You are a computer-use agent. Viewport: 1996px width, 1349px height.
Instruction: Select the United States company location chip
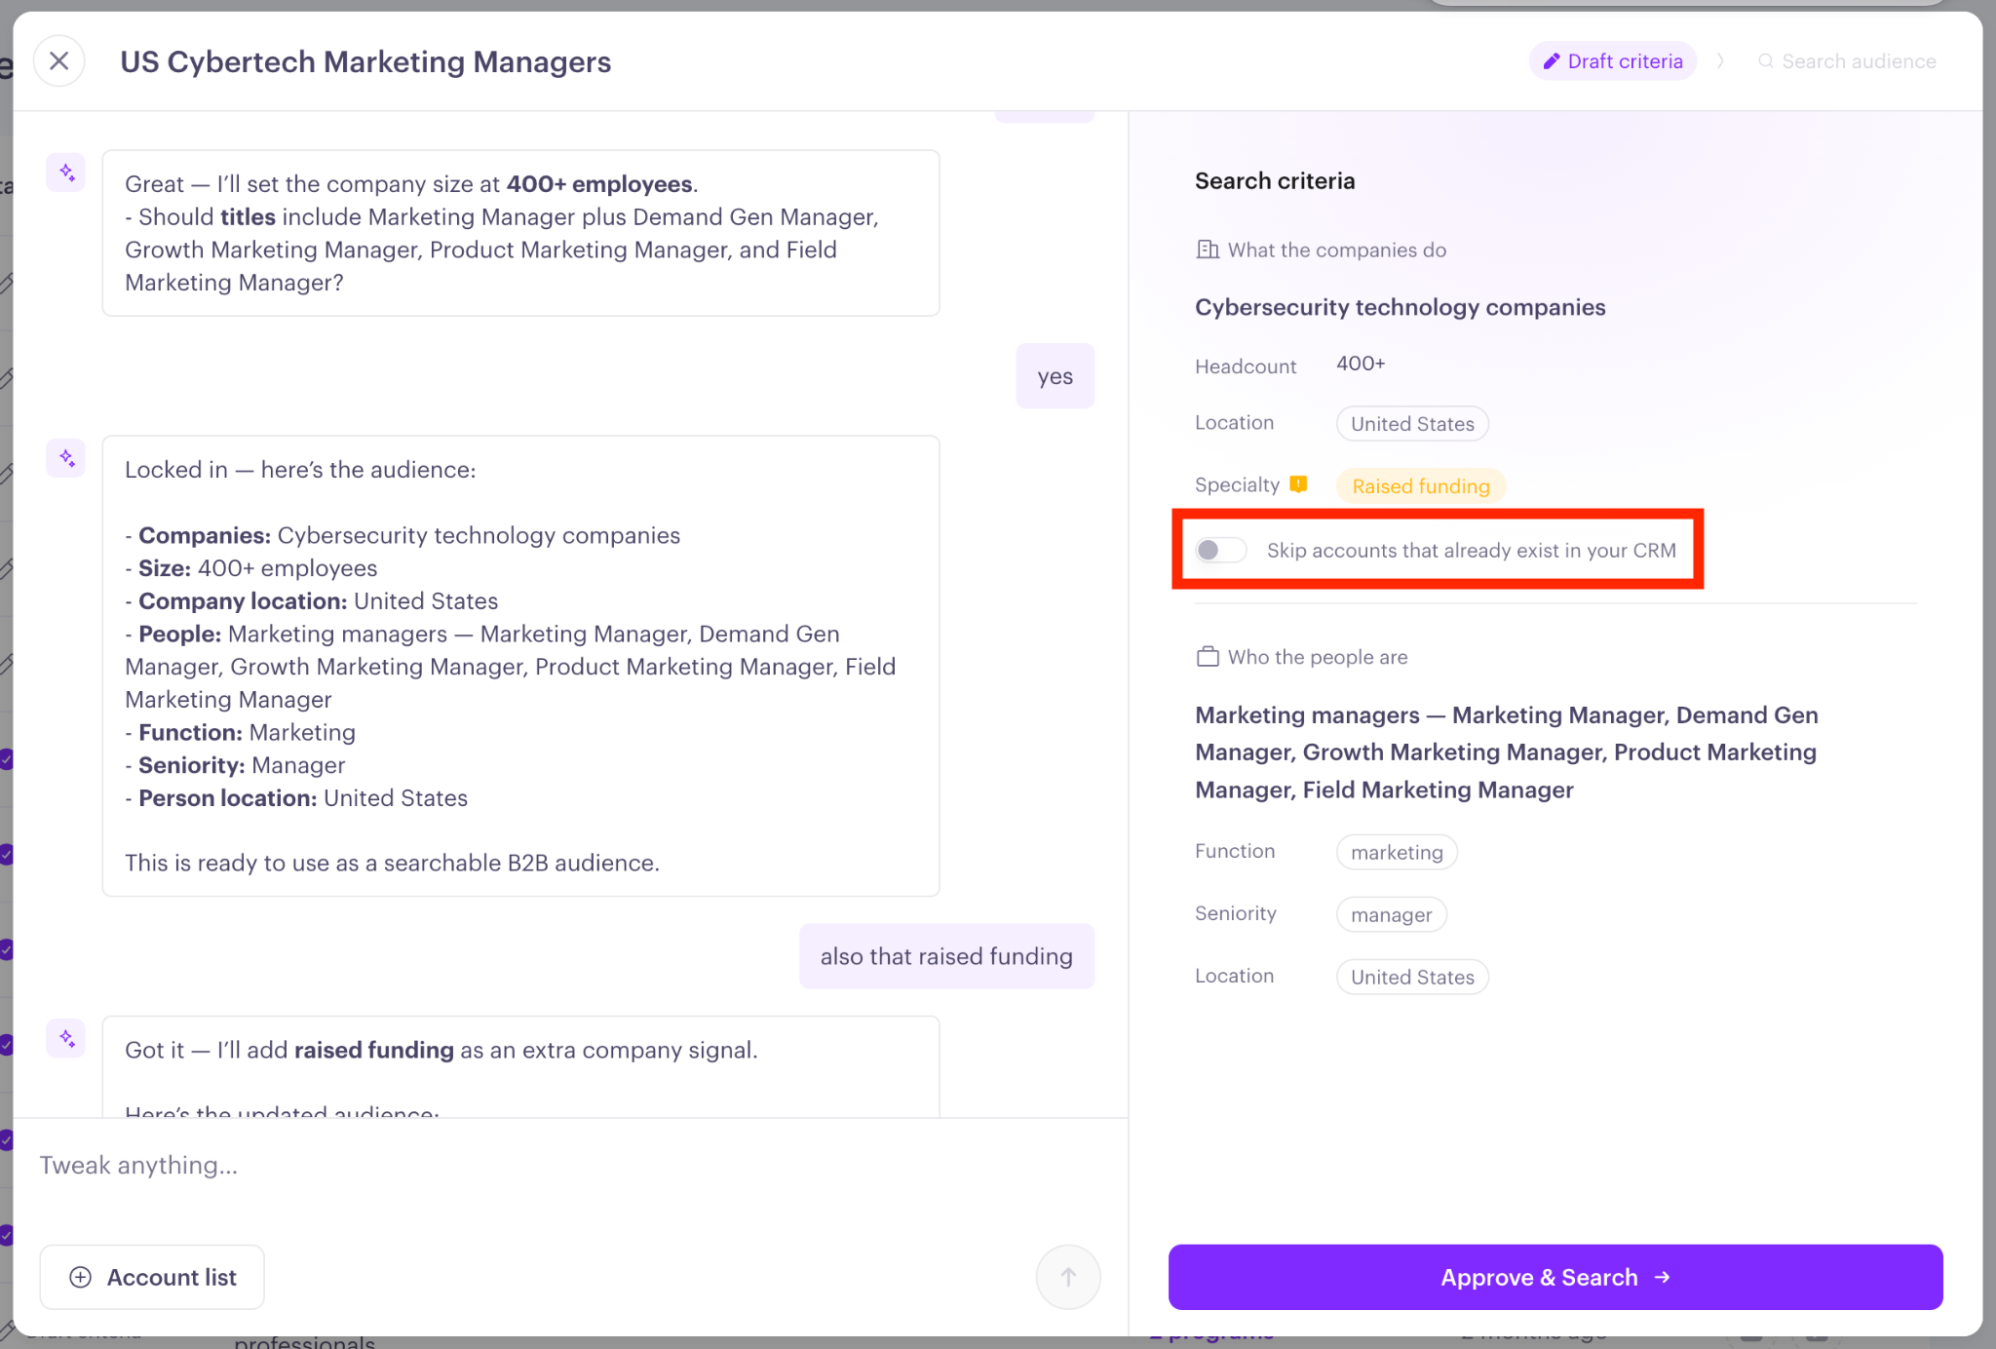(1412, 424)
